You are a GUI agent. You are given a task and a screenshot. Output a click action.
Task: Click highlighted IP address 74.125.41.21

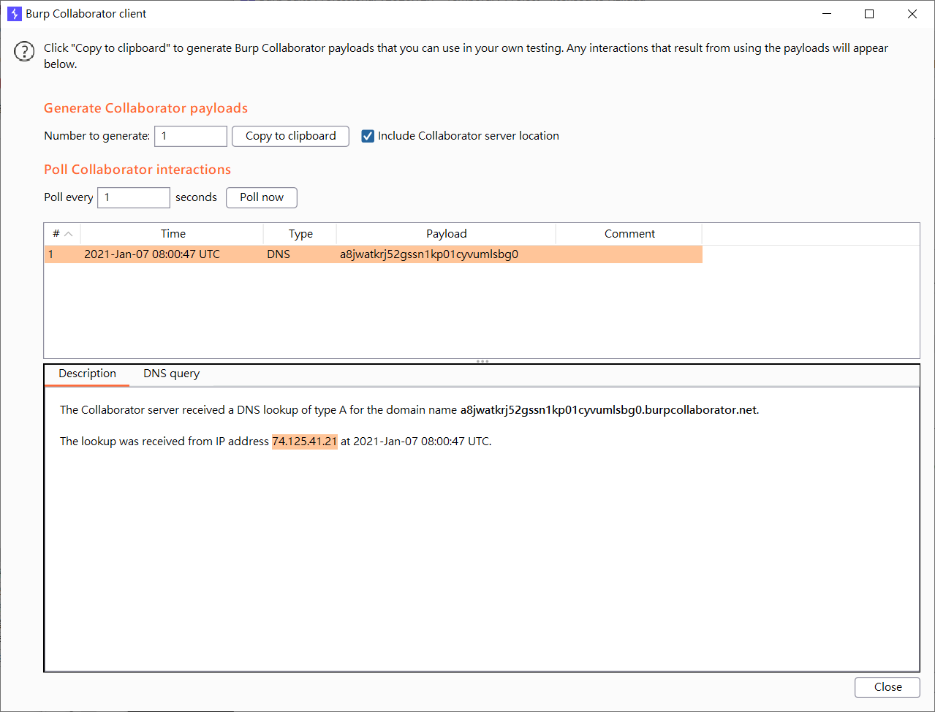305,442
